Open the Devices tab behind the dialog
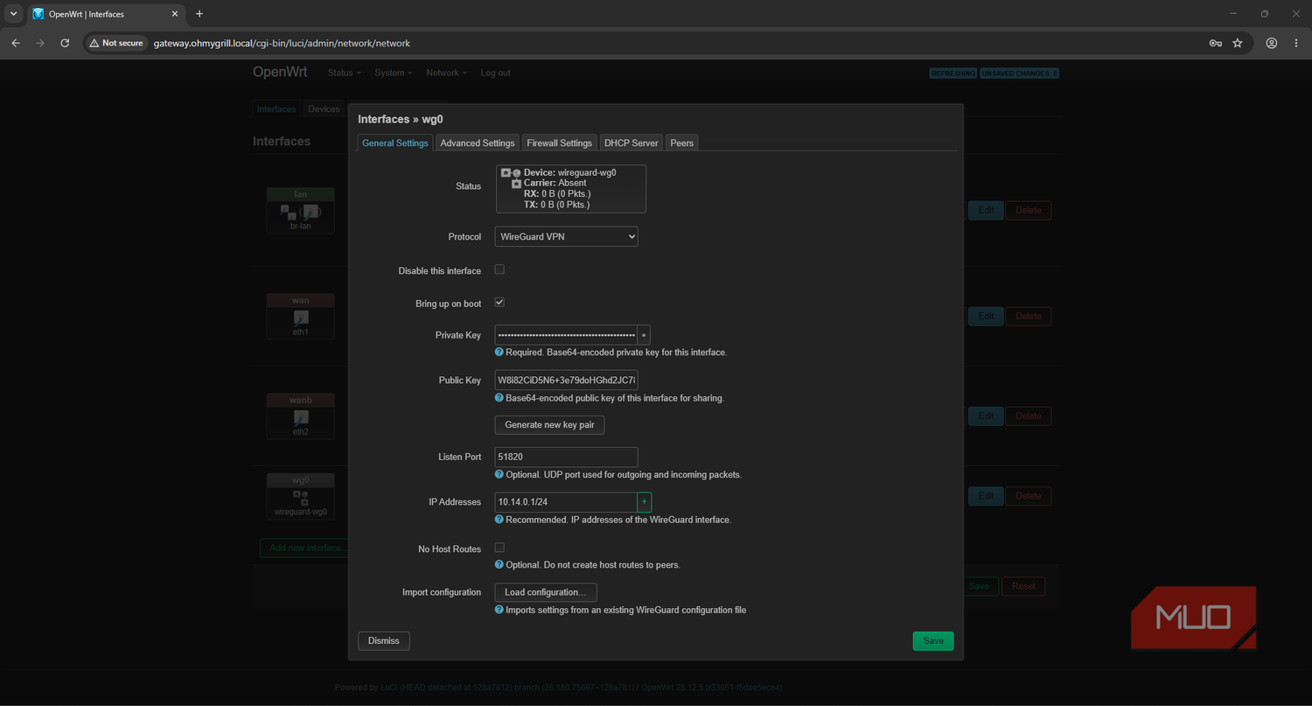The width and height of the screenshot is (1312, 706). (x=324, y=109)
